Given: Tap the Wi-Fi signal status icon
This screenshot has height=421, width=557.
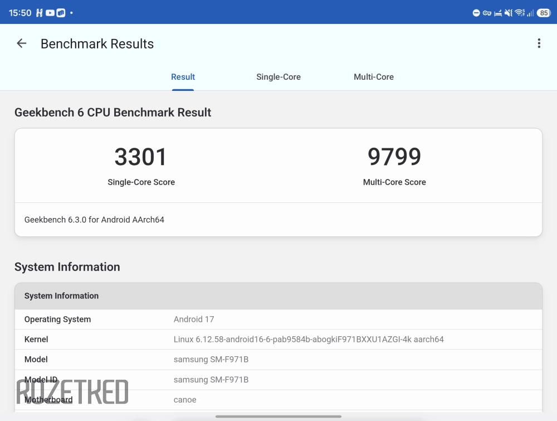Looking at the screenshot, I should (520, 13).
